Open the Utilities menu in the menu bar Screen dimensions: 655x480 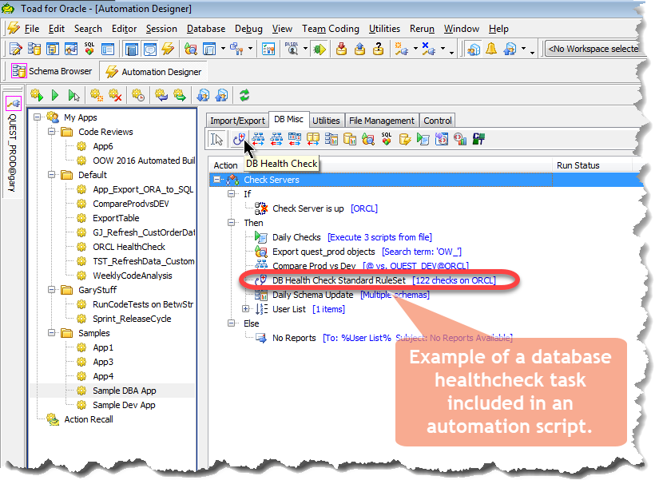[384, 29]
